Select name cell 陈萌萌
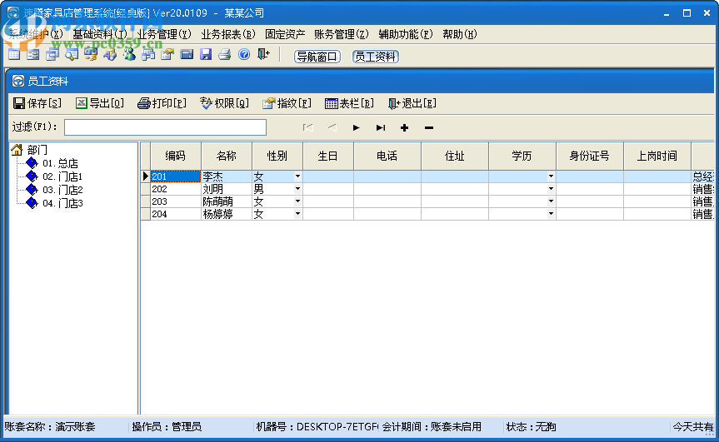This screenshot has height=442, width=719. pos(227,201)
